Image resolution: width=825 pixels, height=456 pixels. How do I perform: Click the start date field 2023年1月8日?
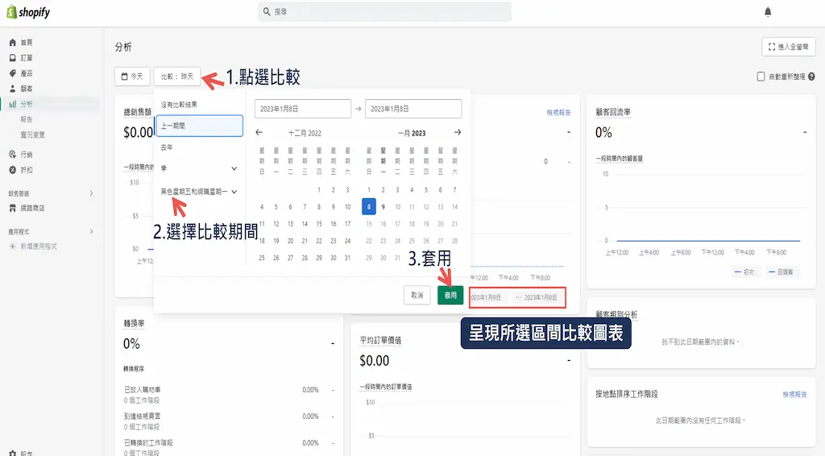(x=303, y=109)
